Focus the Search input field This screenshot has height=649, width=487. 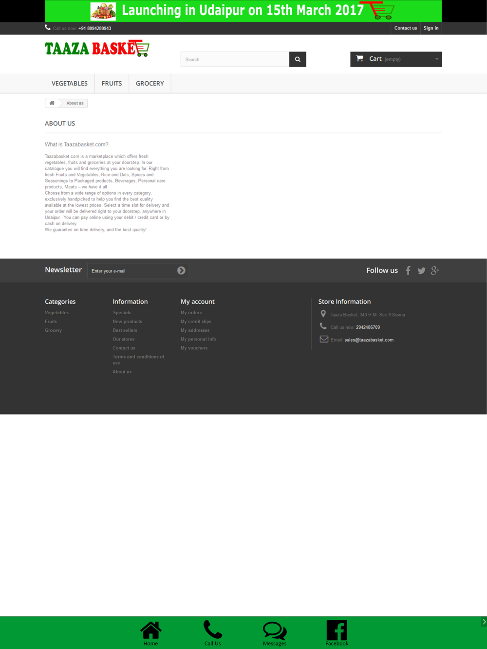point(235,59)
